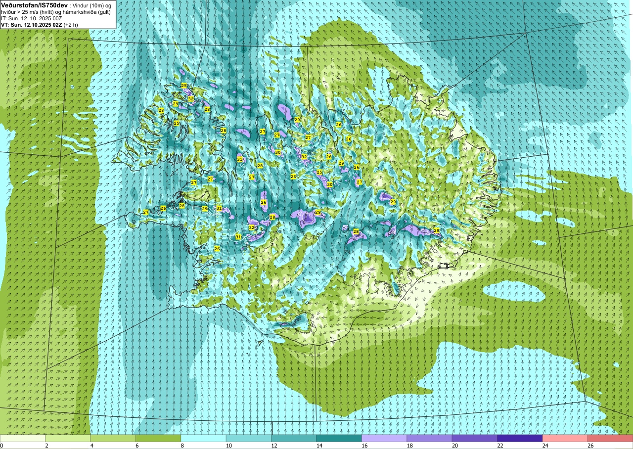
Task: Click the 20–22 m/s violet legend swatch
Action: (475, 439)
